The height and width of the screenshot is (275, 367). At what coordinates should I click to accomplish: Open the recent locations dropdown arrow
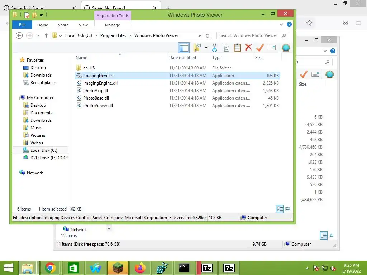tap(38, 35)
